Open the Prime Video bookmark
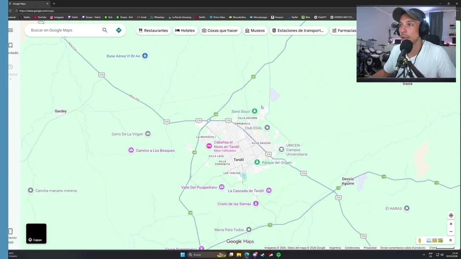This screenshot has width=461, height=259. click(217, 17)
